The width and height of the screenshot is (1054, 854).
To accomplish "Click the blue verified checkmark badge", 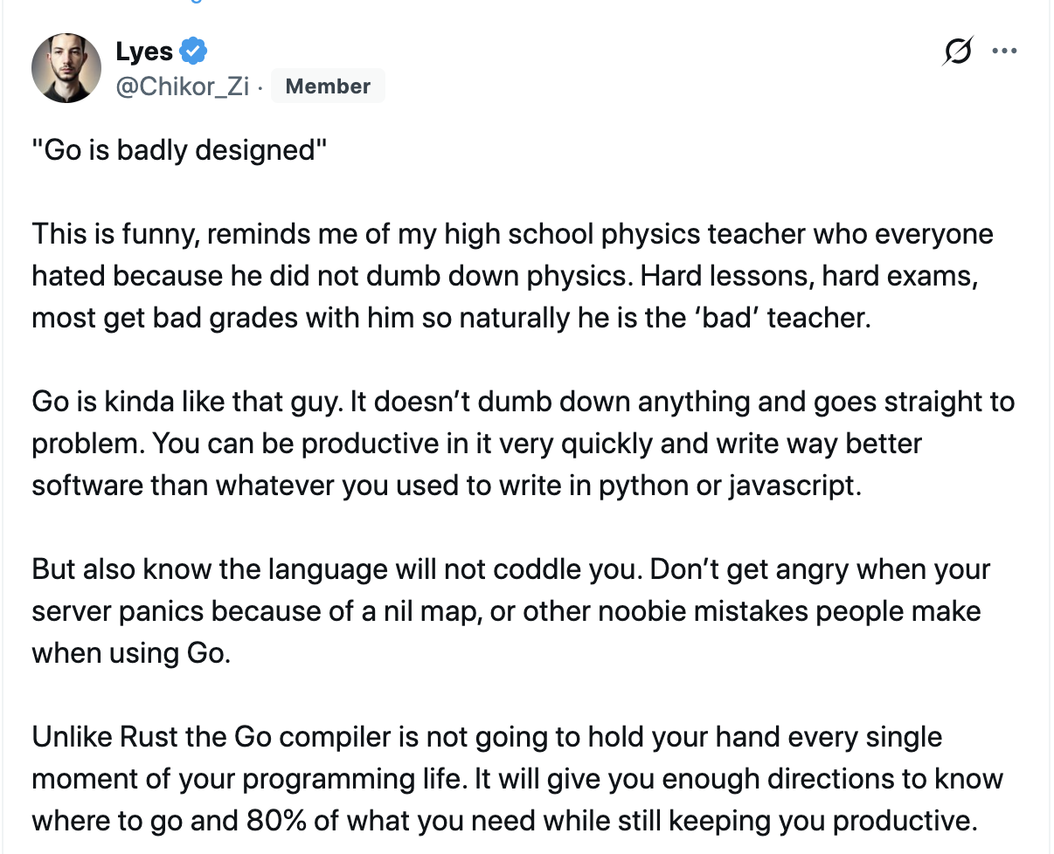I will point(193,52).
